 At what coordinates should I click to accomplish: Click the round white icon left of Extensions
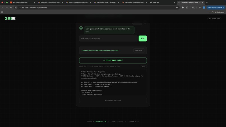point(183,8)
